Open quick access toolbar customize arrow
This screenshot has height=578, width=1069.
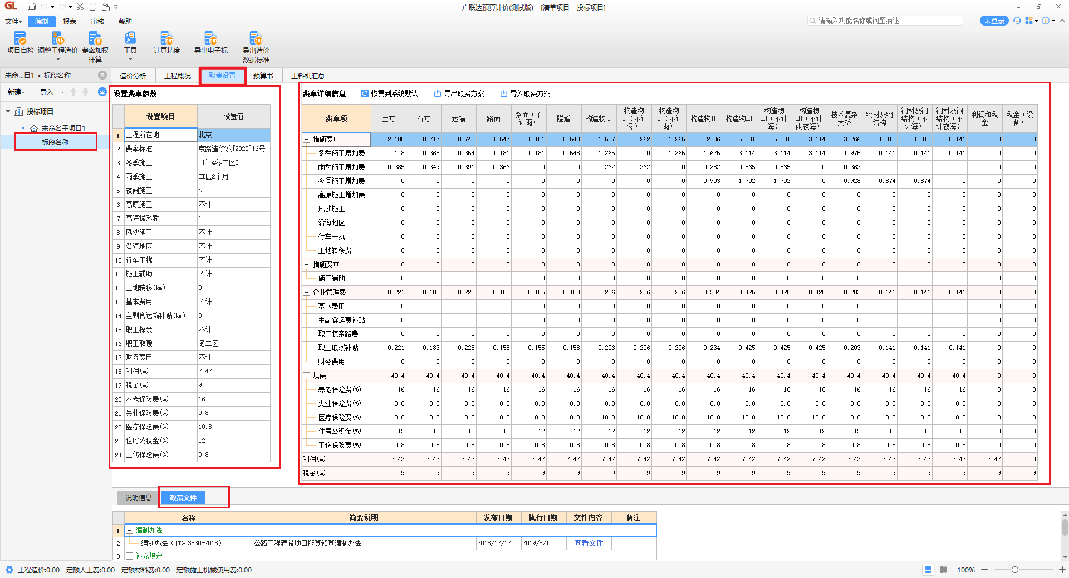(x=116, y=7)
